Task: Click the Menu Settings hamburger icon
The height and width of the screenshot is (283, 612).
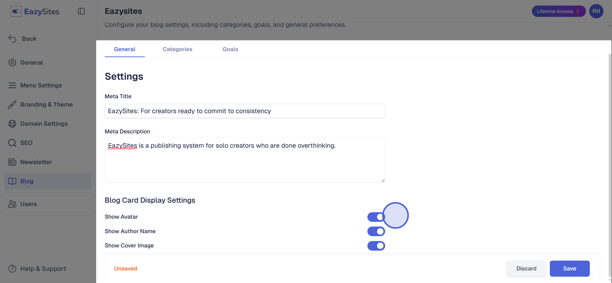Action: point(12,85)
